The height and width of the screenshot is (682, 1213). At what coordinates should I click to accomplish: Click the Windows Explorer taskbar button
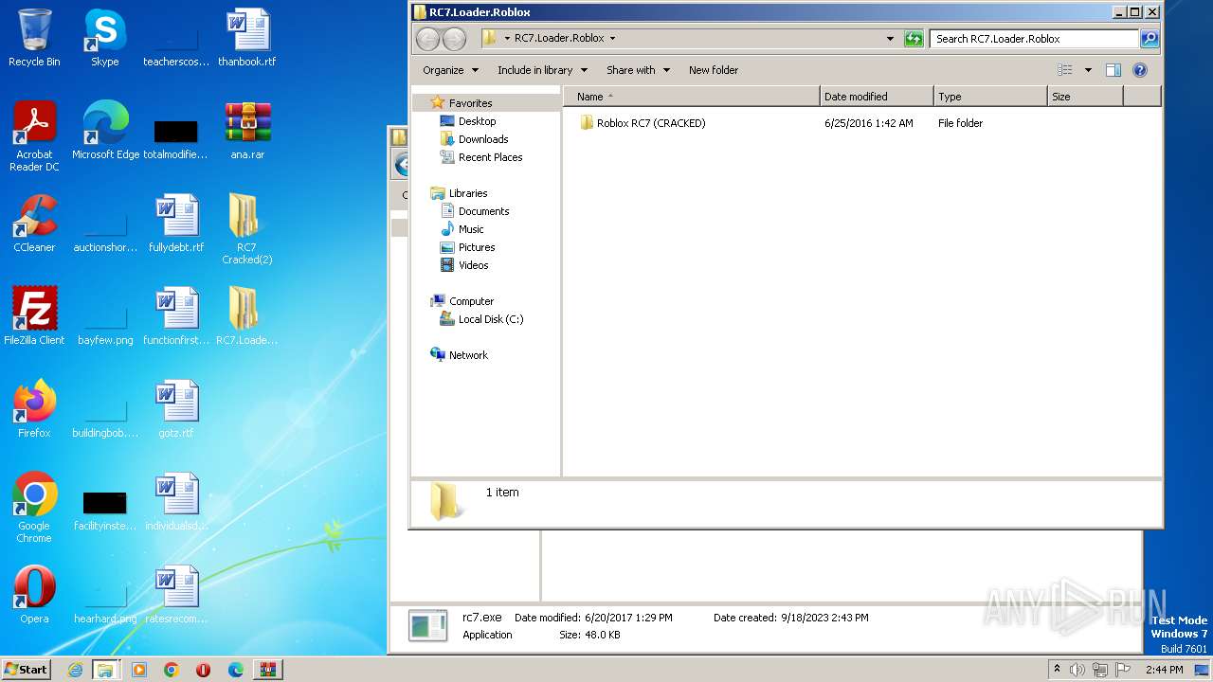[x=105, y=670]
